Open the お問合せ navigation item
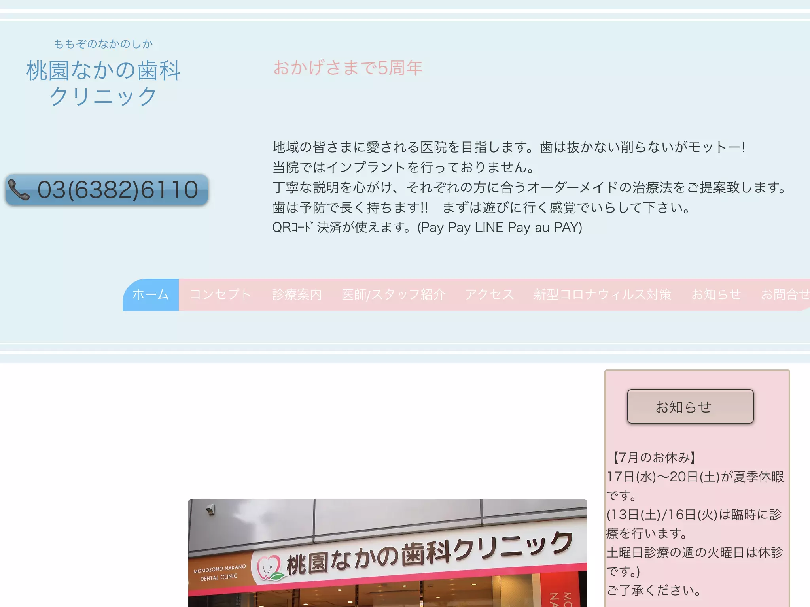The width and height of the screenshot is (810, 607). point(785,295)
